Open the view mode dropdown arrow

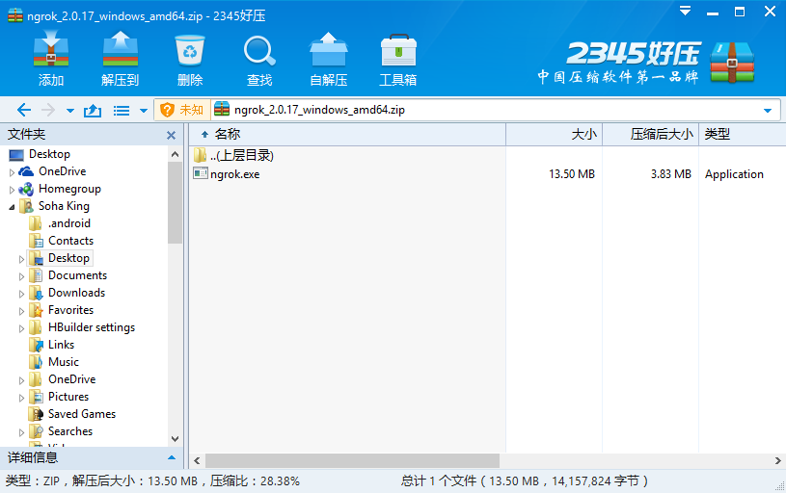coord(144,111)
